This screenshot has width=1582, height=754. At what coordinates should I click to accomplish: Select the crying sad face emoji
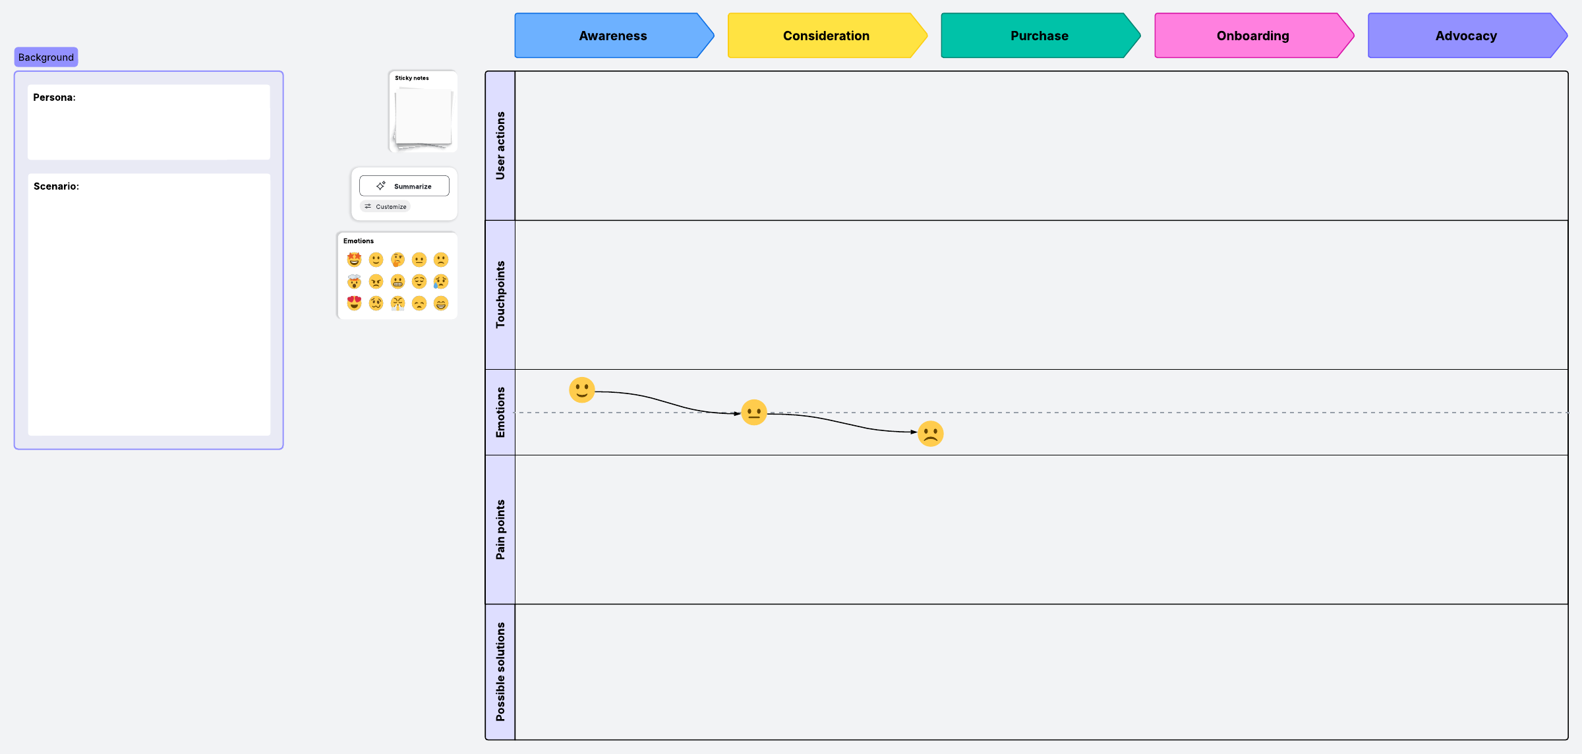tap(441, 282)
